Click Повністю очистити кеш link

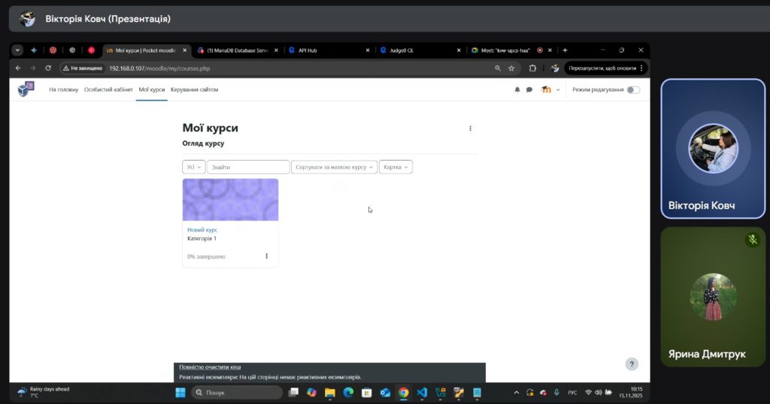[210, 366]
